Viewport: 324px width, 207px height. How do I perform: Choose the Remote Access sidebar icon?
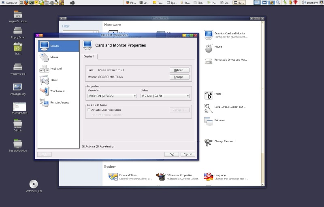click(x=44, y=102)
